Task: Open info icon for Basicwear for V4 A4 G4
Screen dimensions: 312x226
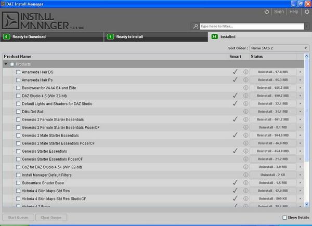Action: point(246,88)
